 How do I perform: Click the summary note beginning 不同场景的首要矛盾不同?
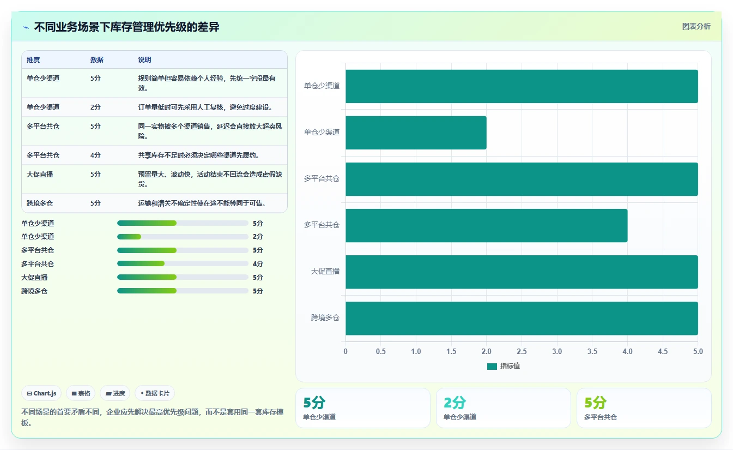point(153,417)
